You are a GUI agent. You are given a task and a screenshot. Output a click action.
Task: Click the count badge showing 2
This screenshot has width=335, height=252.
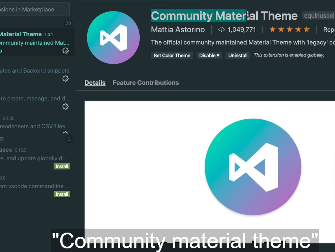(x=69, y=139)
